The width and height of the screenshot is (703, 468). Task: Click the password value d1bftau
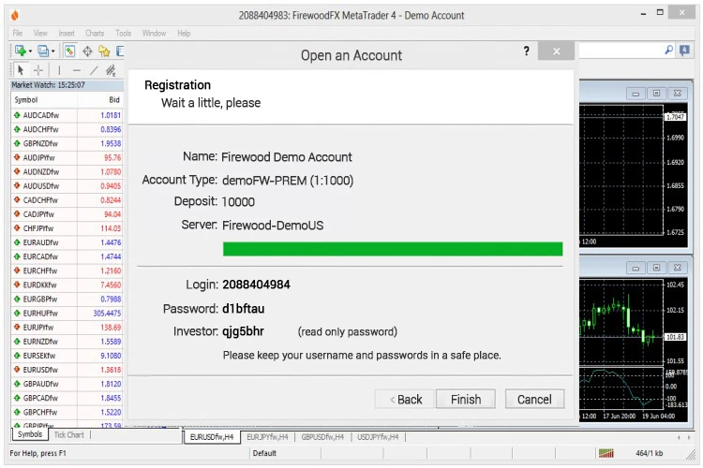pos(244,309)
